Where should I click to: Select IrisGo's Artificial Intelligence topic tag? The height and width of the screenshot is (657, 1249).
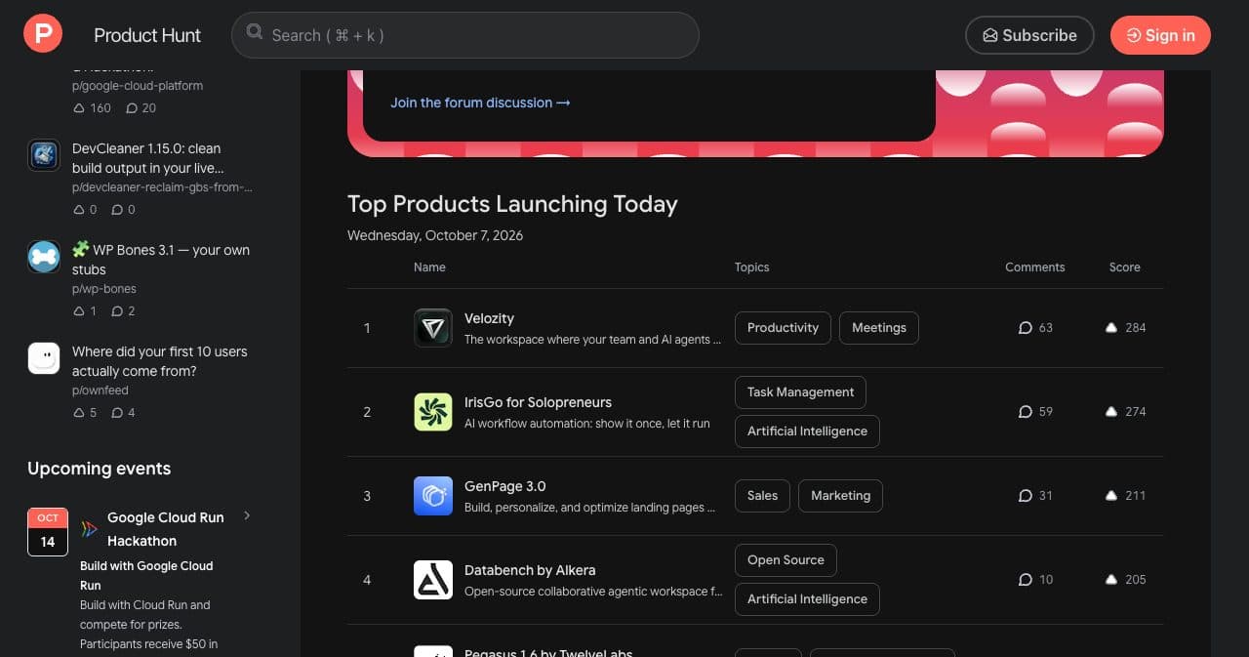point(807,431)
